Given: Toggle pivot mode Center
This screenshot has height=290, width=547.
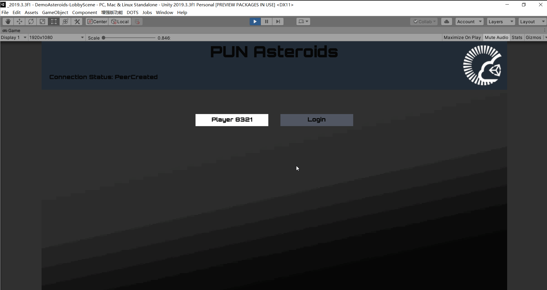Looking at the screenshot, I should 97,21.
